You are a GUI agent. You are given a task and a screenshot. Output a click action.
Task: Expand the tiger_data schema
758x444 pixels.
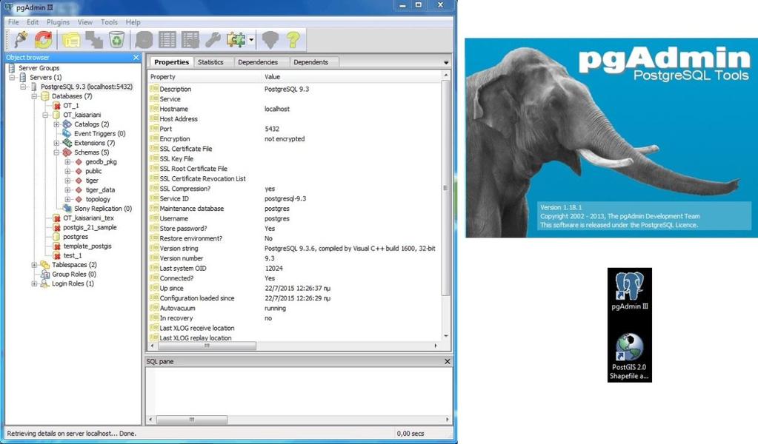point(67,189)
